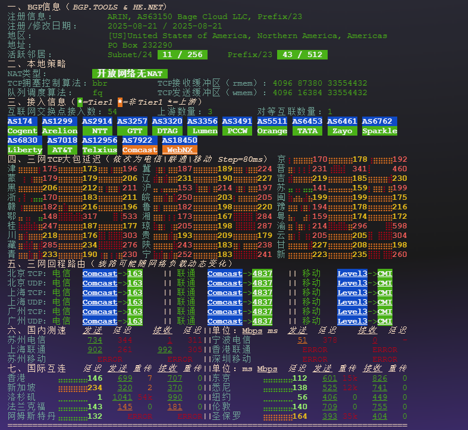Click 苏州电信 send speed 734

point(95,340)
